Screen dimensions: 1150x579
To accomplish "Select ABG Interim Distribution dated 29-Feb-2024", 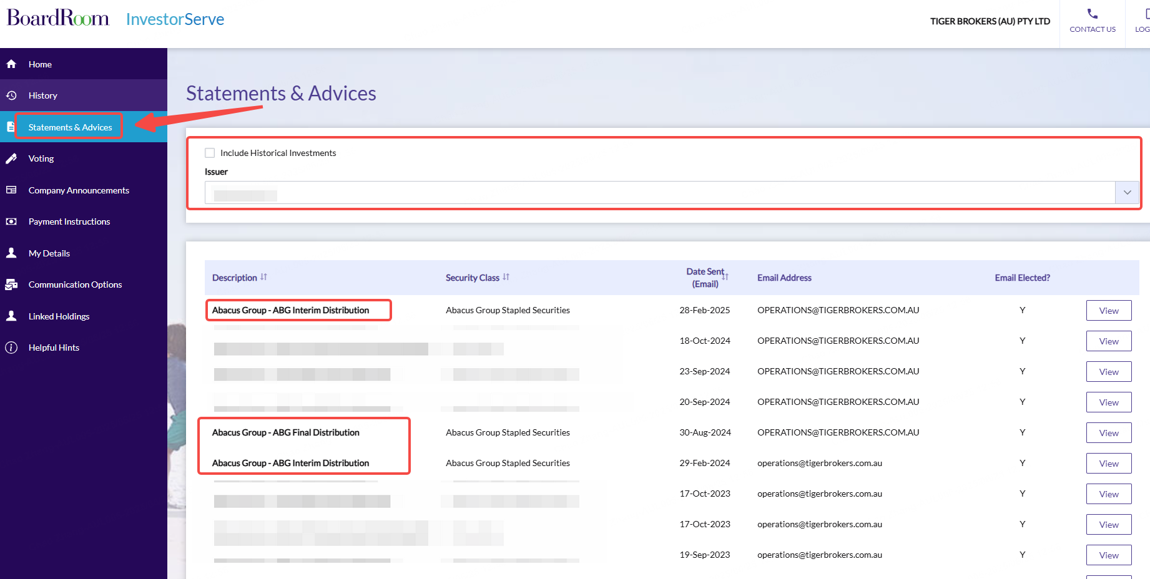I will 290,463.
